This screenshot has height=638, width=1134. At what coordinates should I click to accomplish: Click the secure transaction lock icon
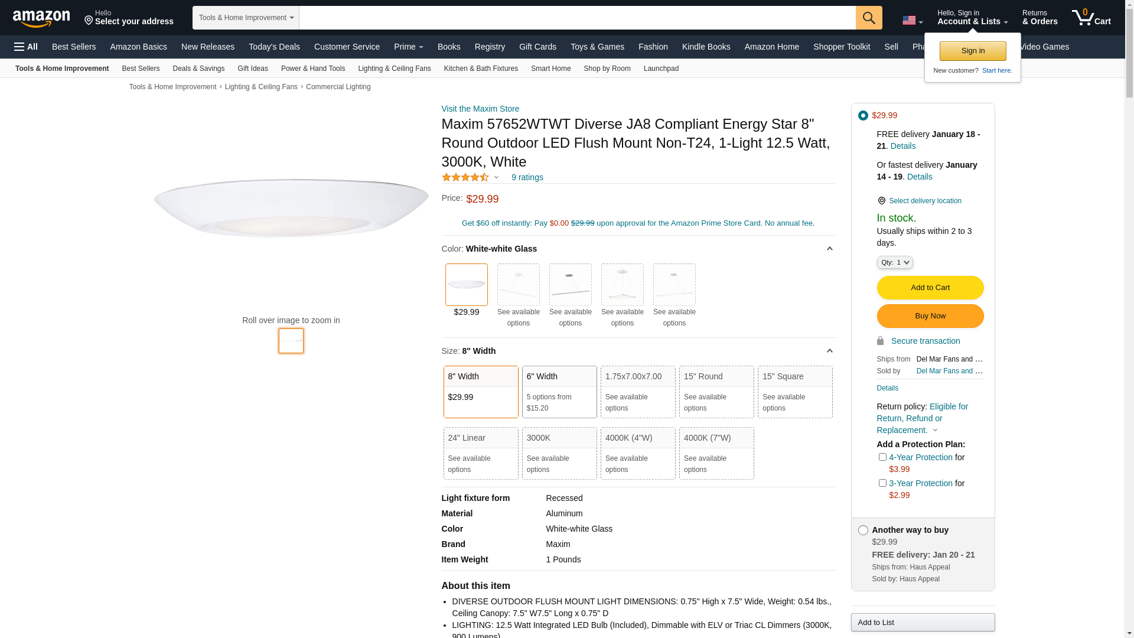click(x=880, y=341)
